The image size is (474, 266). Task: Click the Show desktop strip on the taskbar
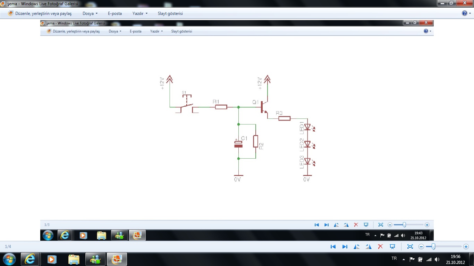[471, 259]
